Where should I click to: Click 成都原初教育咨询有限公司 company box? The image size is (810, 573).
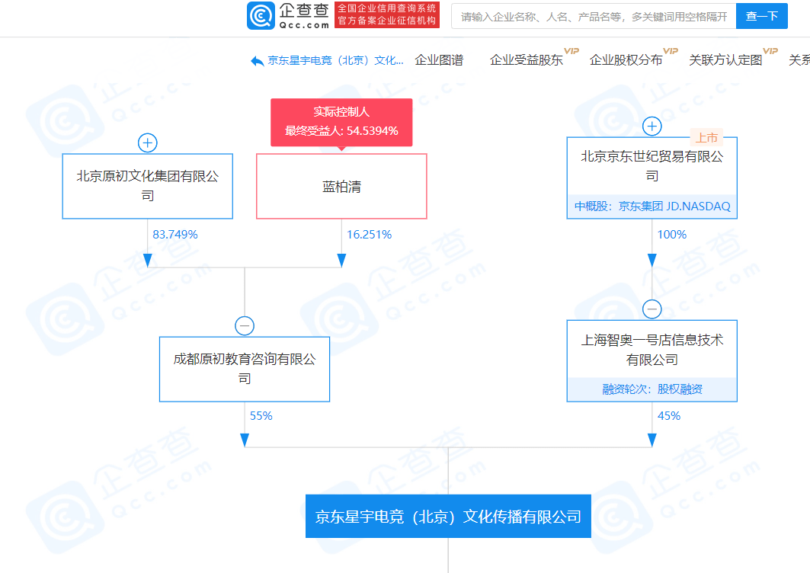click(245, 369)
